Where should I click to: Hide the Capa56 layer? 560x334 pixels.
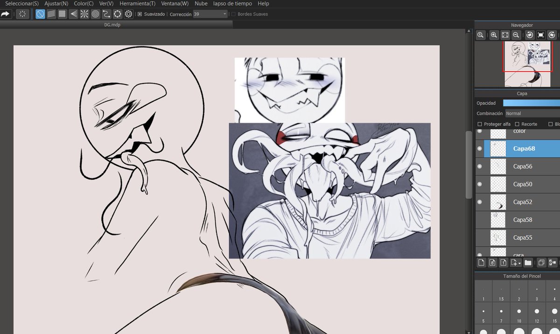click(479, 167)
